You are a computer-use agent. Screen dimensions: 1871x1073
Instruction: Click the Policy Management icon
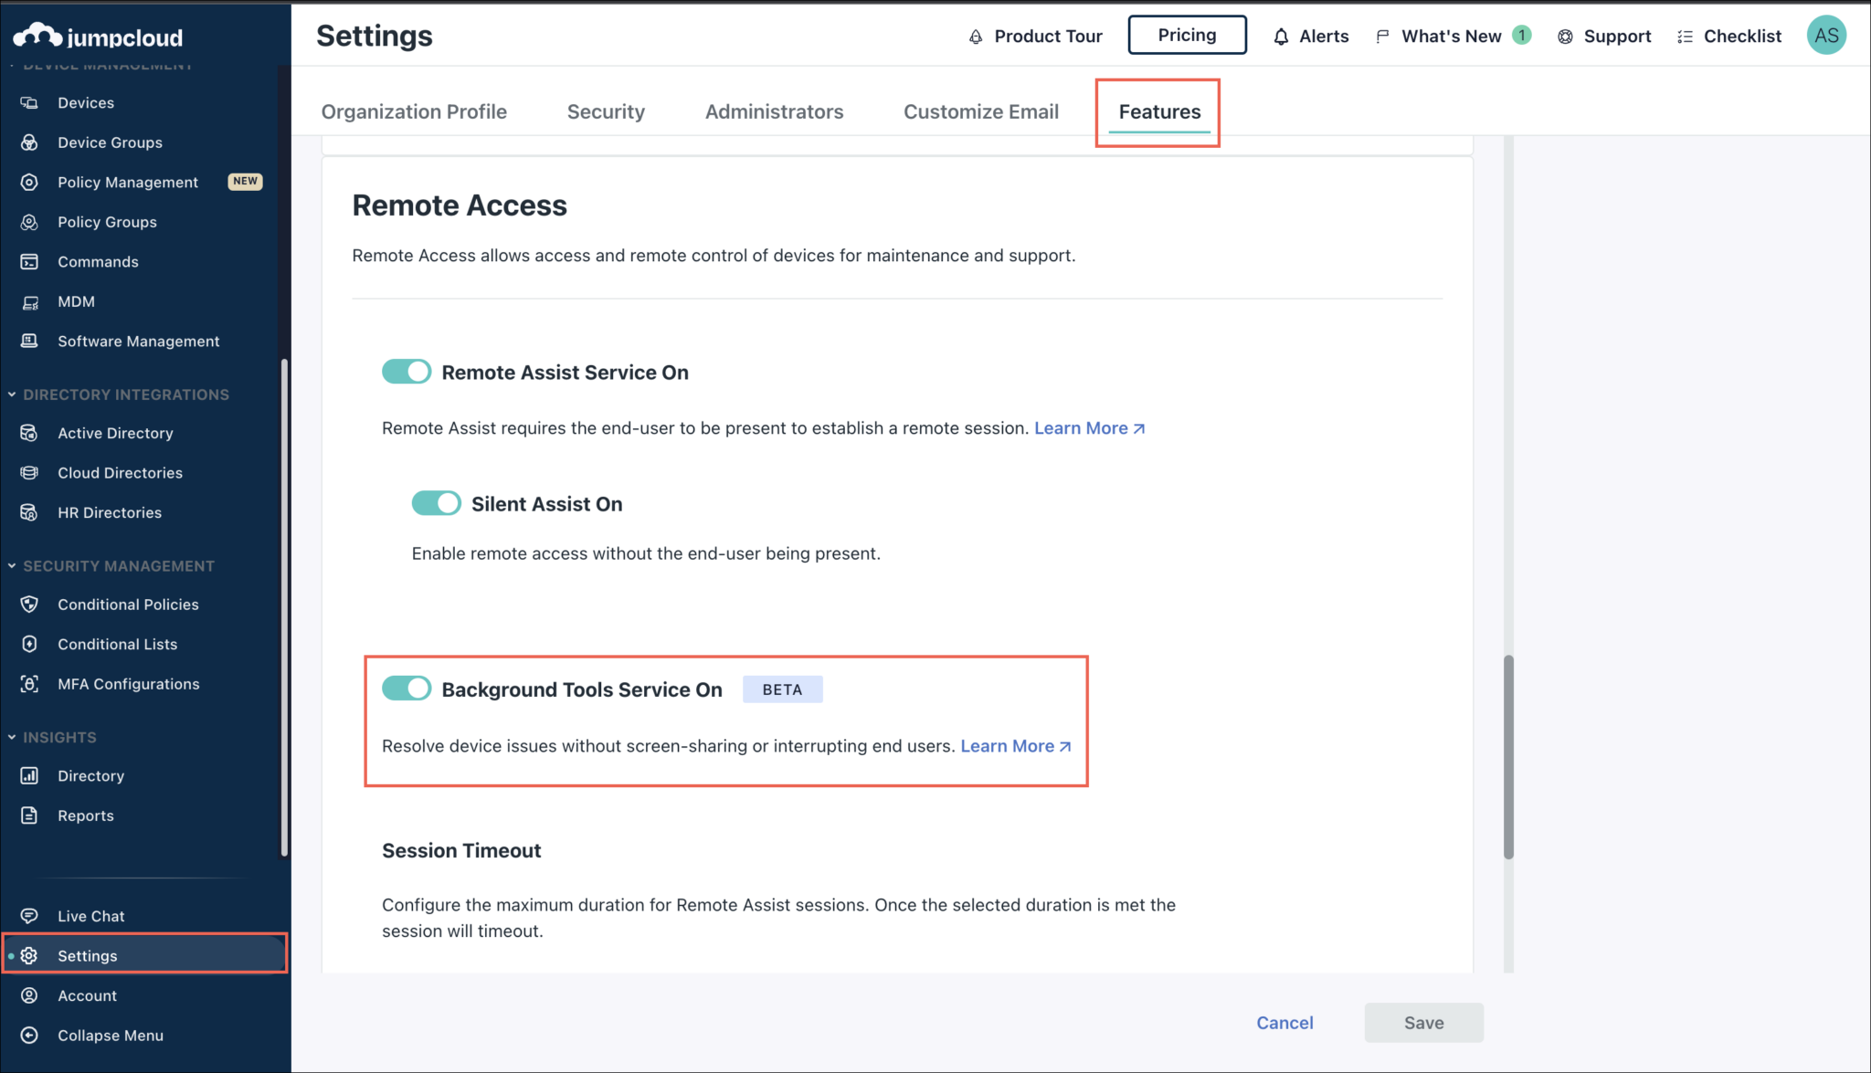[30, 182]
